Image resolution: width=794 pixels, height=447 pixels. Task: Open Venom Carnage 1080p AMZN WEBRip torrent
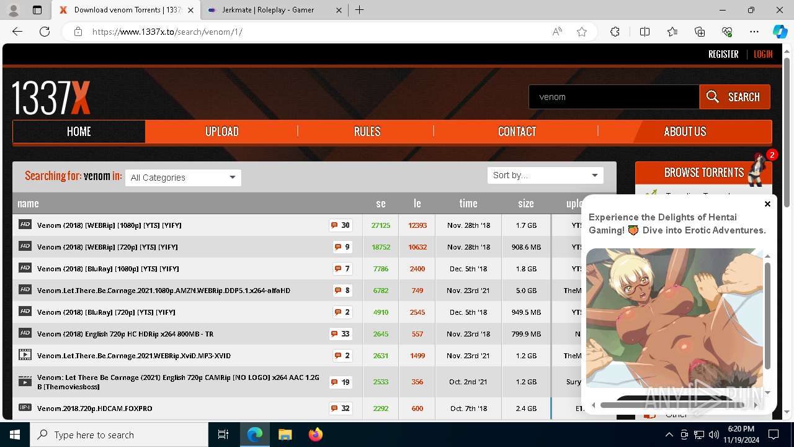pyautogui.click(x=164, y=291)
